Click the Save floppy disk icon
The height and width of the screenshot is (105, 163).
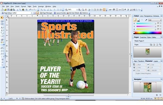8,10
